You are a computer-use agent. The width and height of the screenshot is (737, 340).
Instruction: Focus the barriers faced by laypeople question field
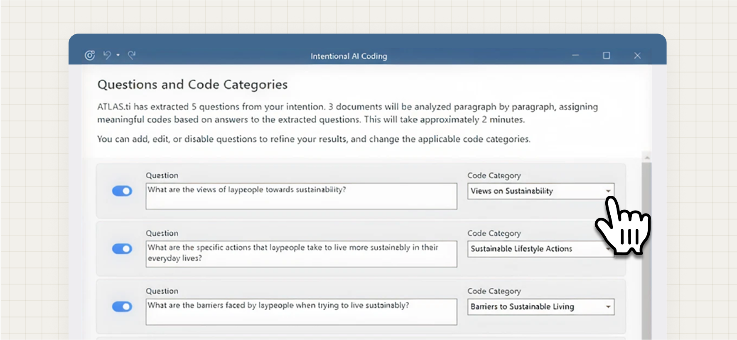tap(301, 312)
